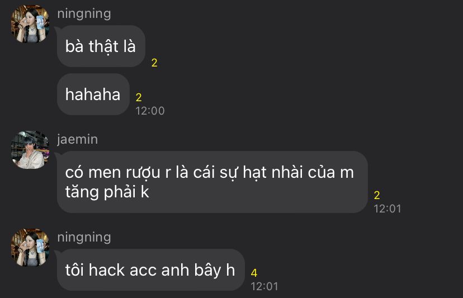Click the ningning username above the last message
Image resolution: width=463 pixels, height=298 pixels.
[84, 237]
